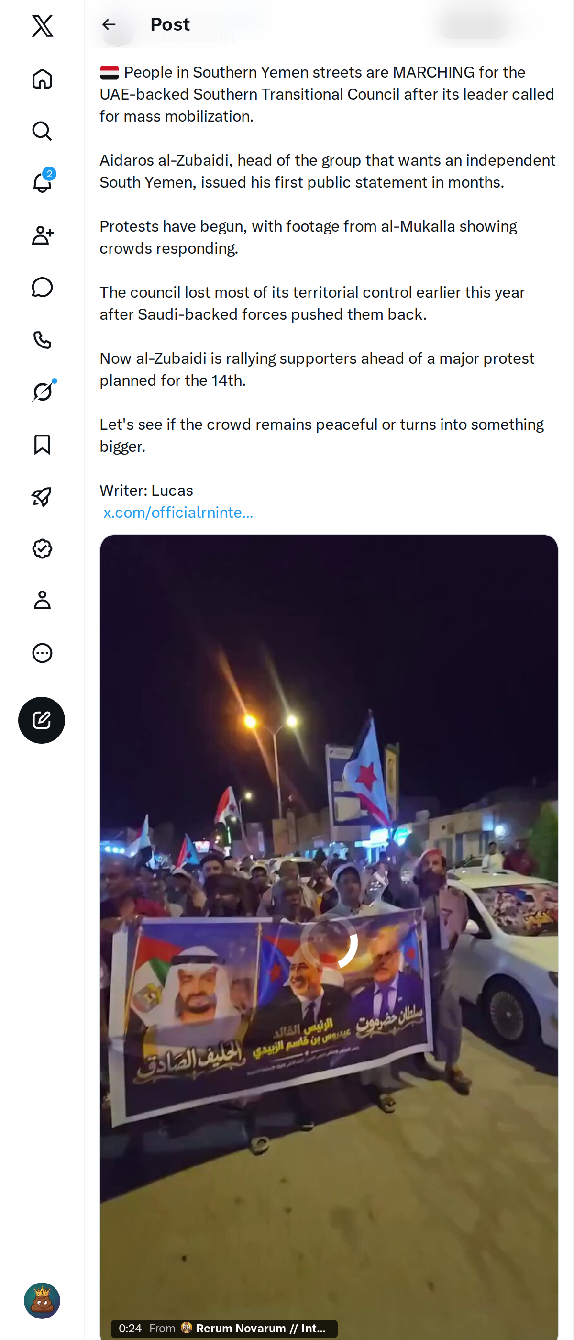Compose a new post
The image size is (574, 1340).
pos(42,720)
